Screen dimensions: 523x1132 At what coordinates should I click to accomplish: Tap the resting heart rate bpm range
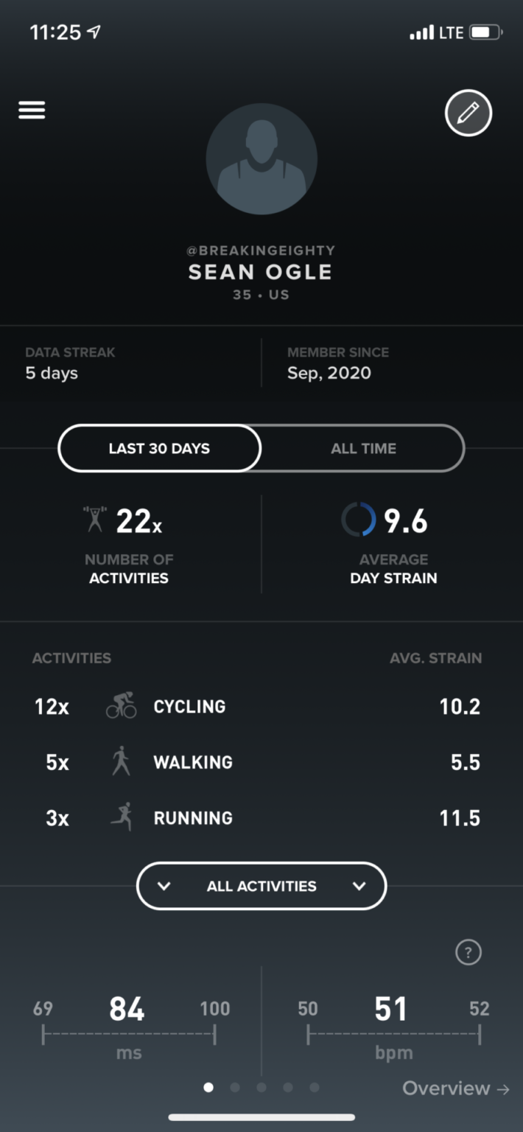(x=393, y=1034)
